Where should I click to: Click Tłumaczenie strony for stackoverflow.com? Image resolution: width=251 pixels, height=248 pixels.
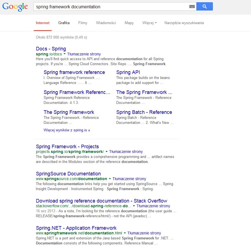[x=153, y=206]
